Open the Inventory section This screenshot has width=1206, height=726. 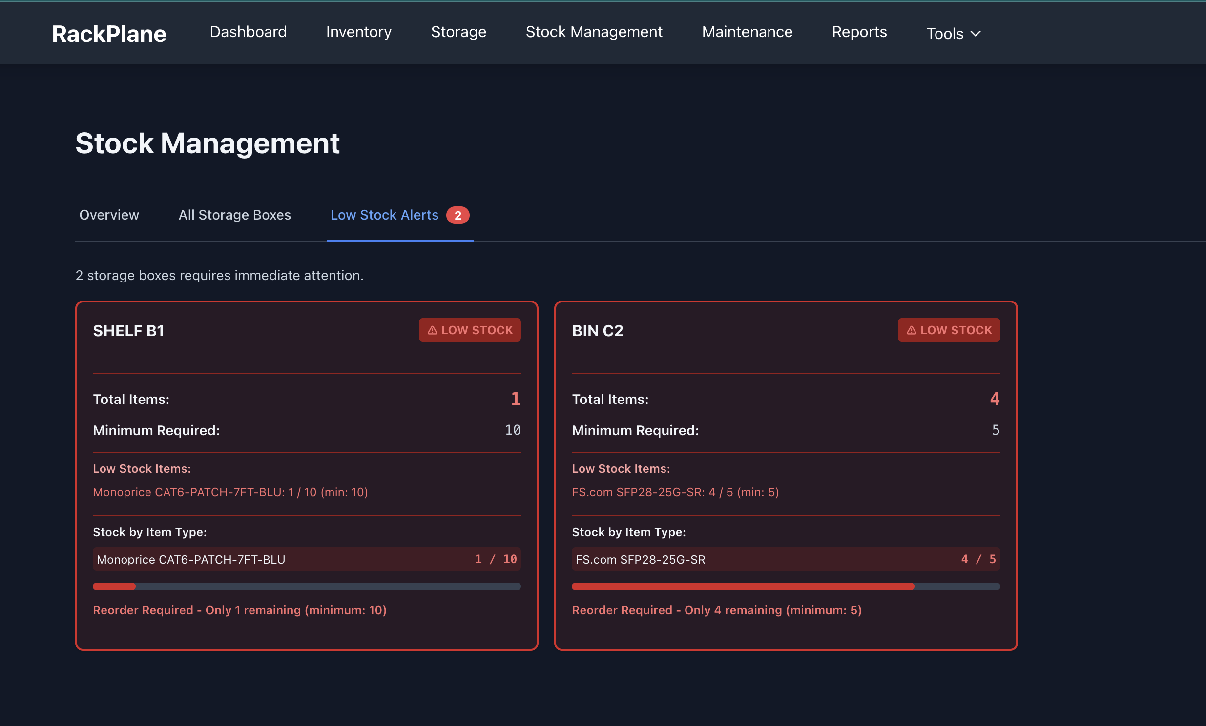click(358, 32)
